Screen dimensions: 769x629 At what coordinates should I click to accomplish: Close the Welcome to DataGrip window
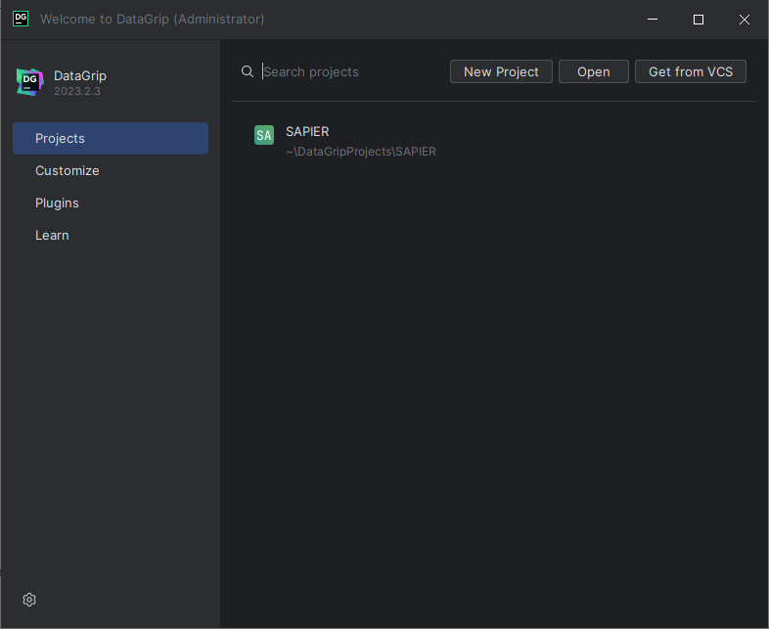pyautogui.click(x=745, y=20)
